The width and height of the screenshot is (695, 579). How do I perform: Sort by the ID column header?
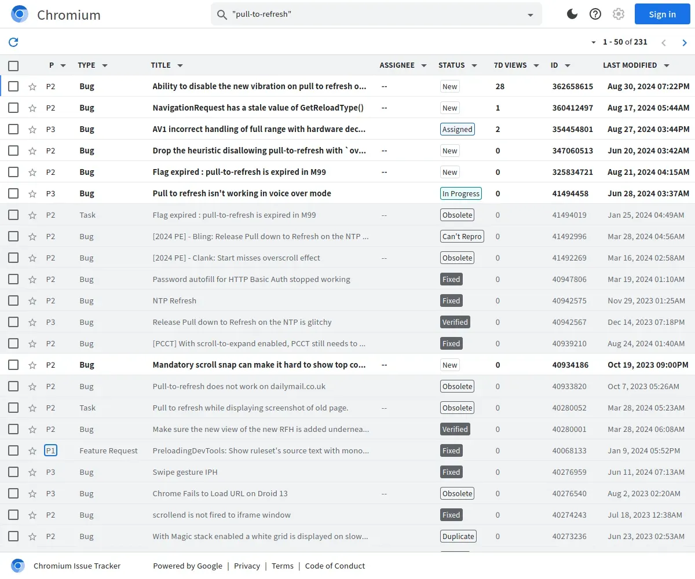tap(554, 65)
